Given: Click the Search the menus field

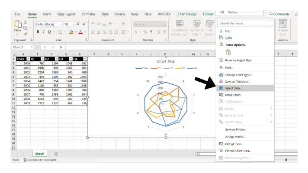Looking at the screenshot, I should (x=245, y=23).
